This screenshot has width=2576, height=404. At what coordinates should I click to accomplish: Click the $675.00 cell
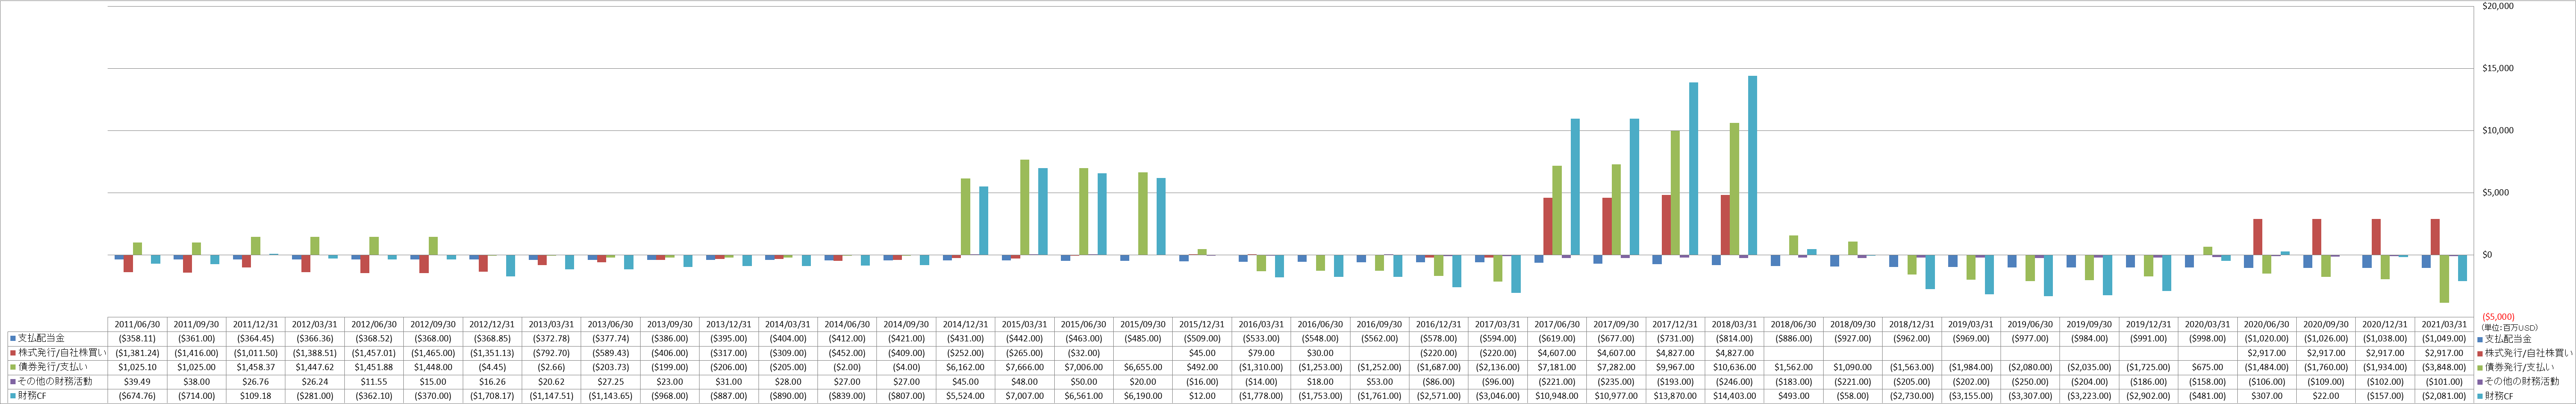click(x=2208, y=367)
